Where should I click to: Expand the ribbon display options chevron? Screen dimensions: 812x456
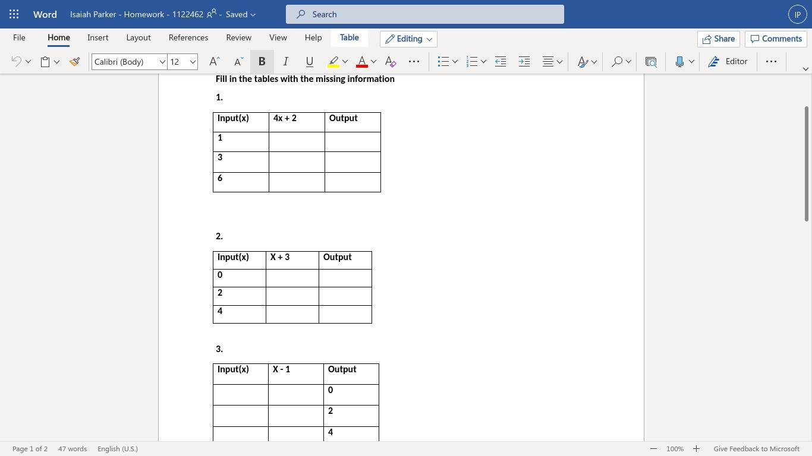[805, 69]
